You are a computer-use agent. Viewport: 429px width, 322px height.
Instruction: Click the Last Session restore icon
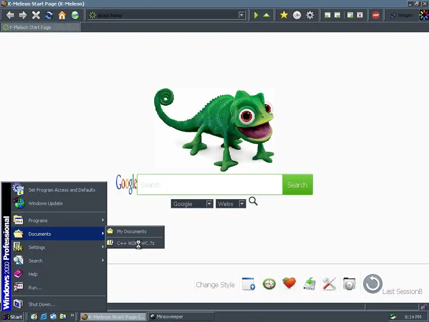[372, 284]
